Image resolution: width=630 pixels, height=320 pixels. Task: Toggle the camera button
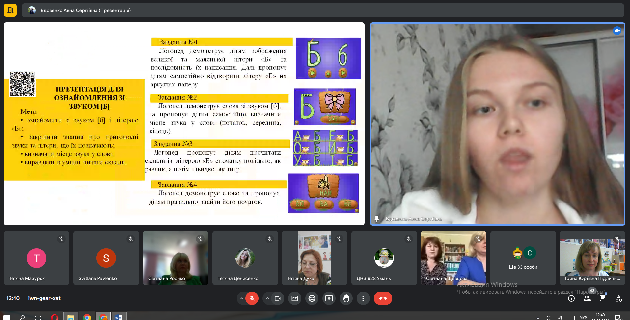point(278,298)
